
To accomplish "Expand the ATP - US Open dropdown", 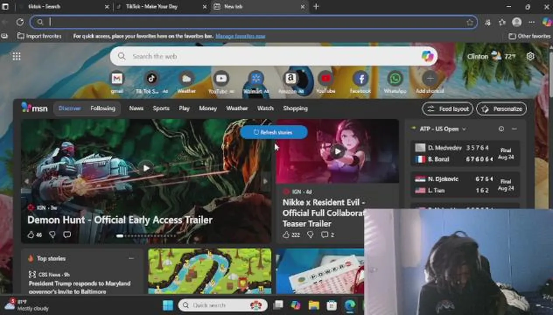I will pos(464,129).
